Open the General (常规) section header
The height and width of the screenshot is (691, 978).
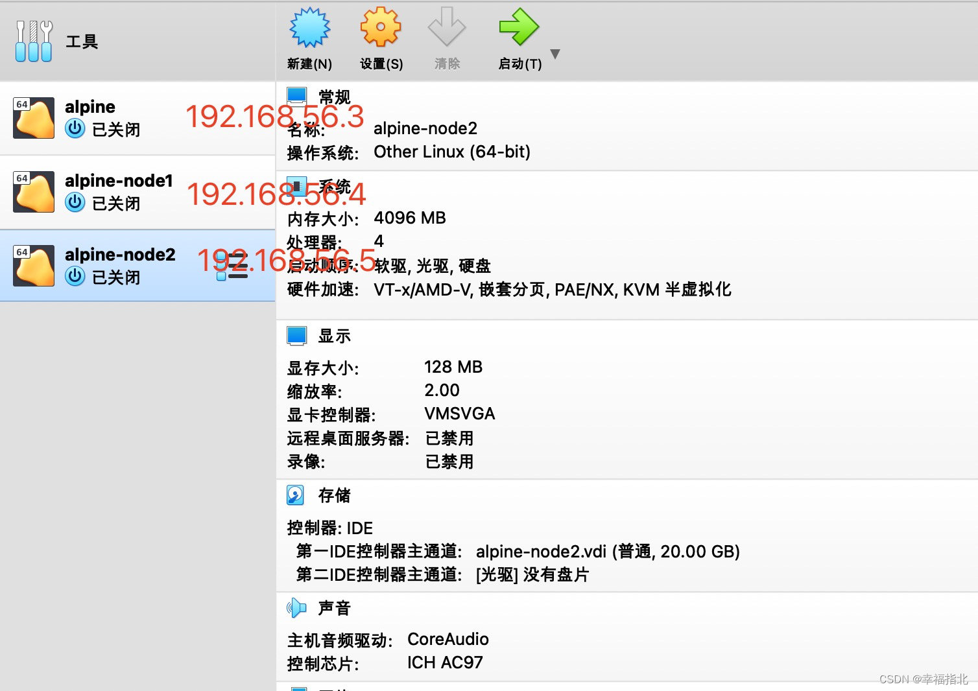335,97
